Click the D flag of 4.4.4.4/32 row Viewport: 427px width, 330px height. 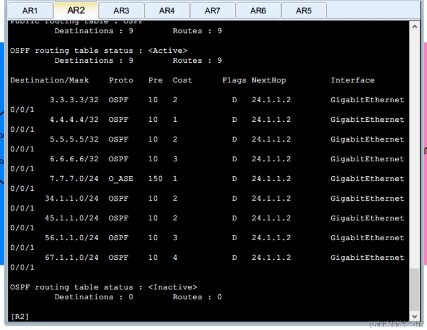coord(234,120)
